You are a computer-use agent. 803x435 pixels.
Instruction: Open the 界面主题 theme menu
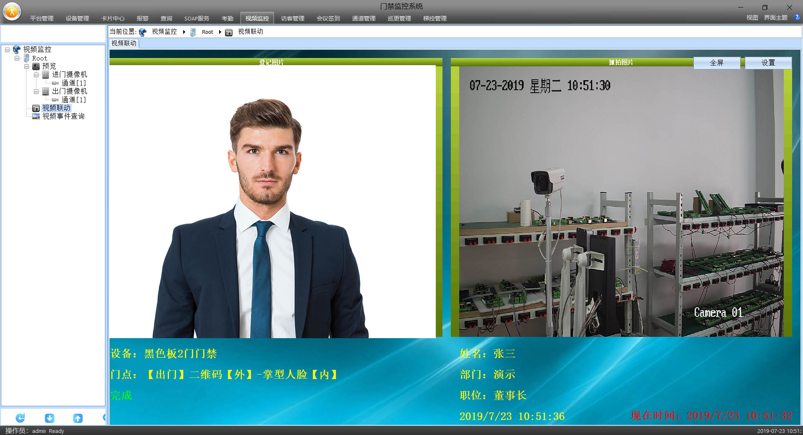click(776, 18)
